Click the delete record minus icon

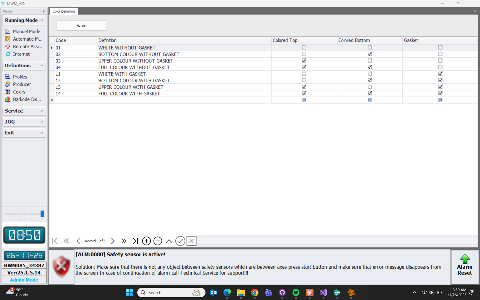(x=157, y=241)
